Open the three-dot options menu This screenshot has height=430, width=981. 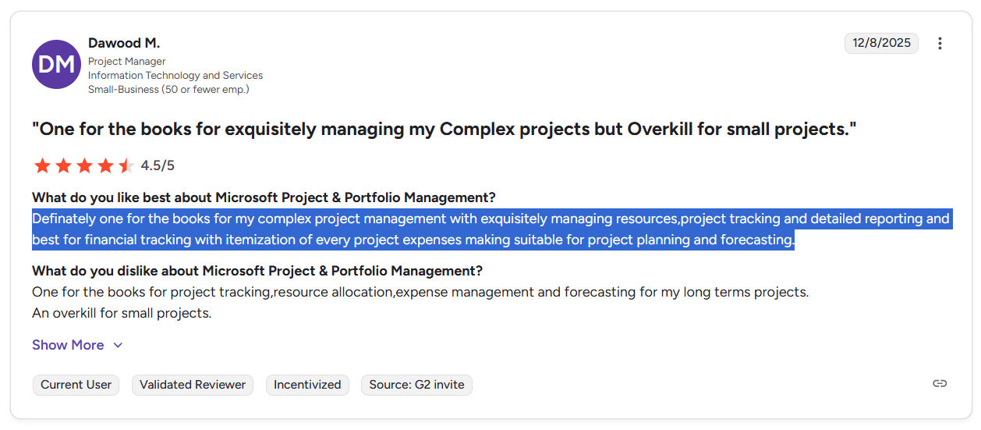tap(940, 43)
